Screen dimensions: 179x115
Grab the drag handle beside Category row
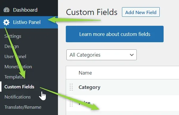[71, 87]
